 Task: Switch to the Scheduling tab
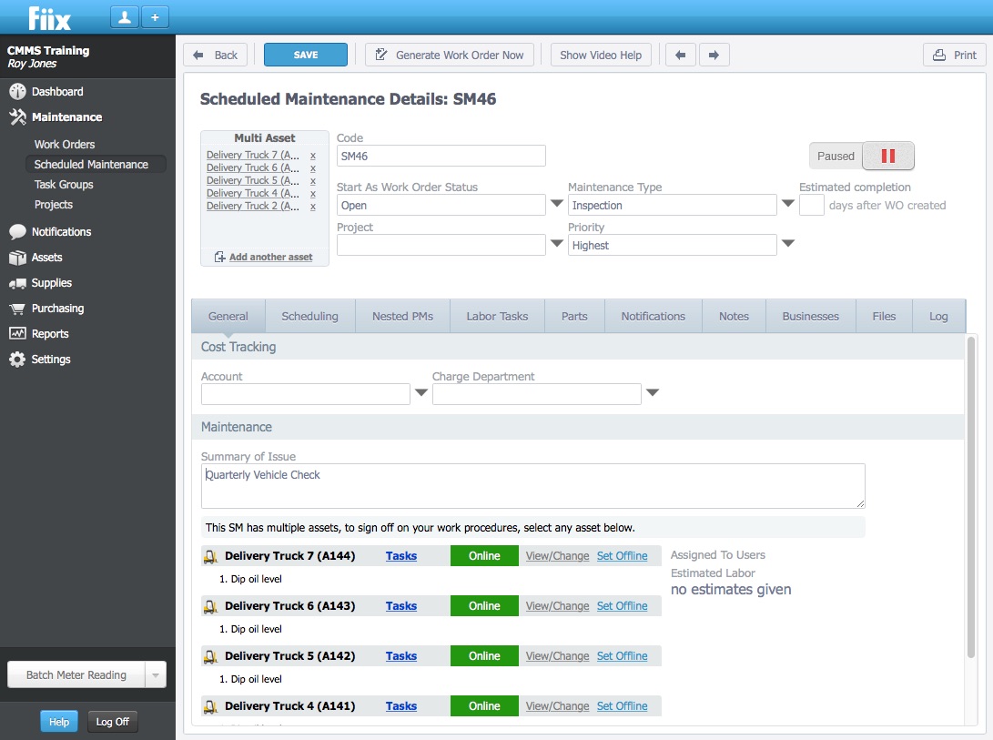pos(309,316)
